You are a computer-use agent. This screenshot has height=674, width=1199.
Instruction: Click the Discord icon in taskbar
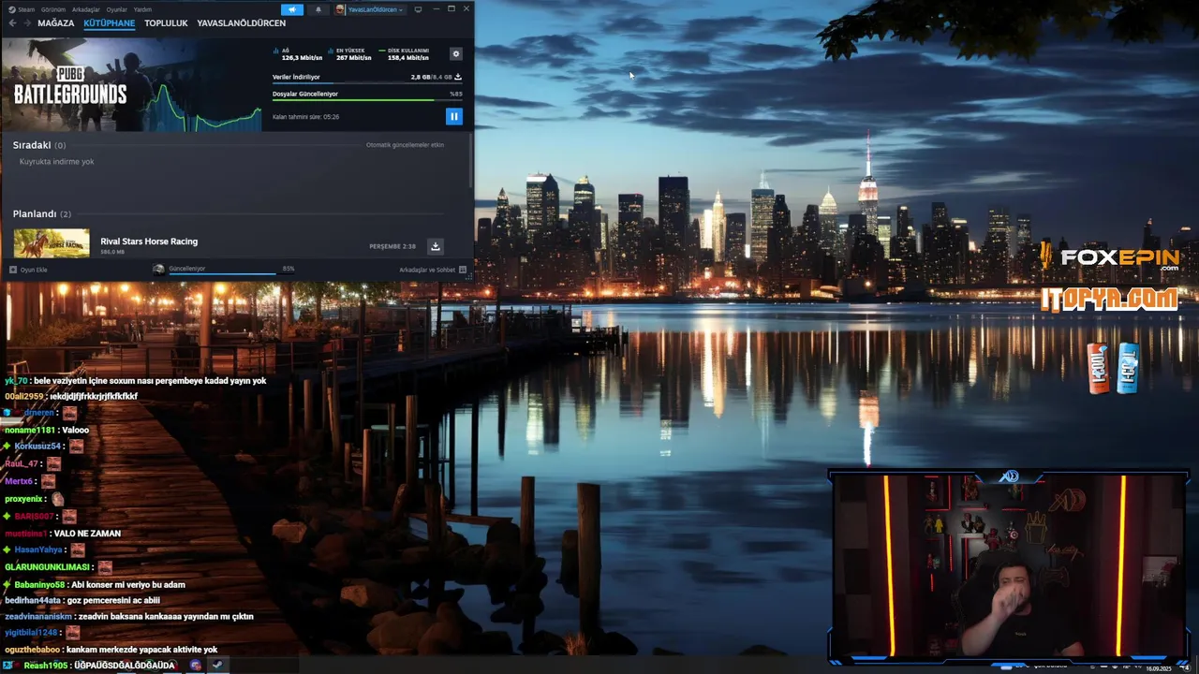pos(196,665)
